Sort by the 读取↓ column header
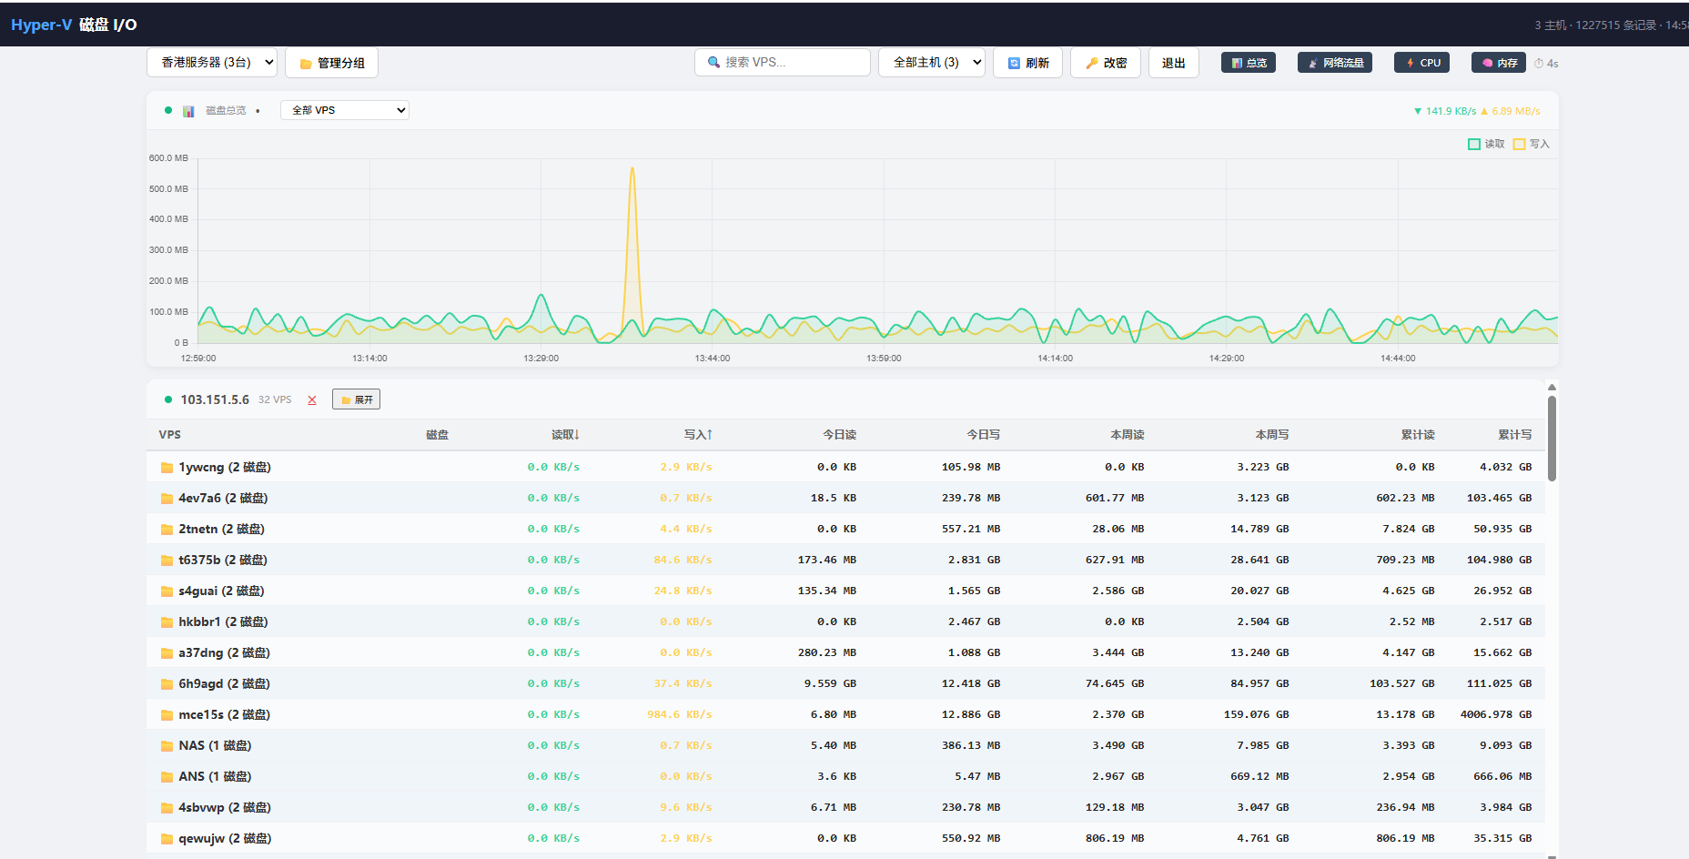This screenshot has height=859, width=1689. coord(565,435)
